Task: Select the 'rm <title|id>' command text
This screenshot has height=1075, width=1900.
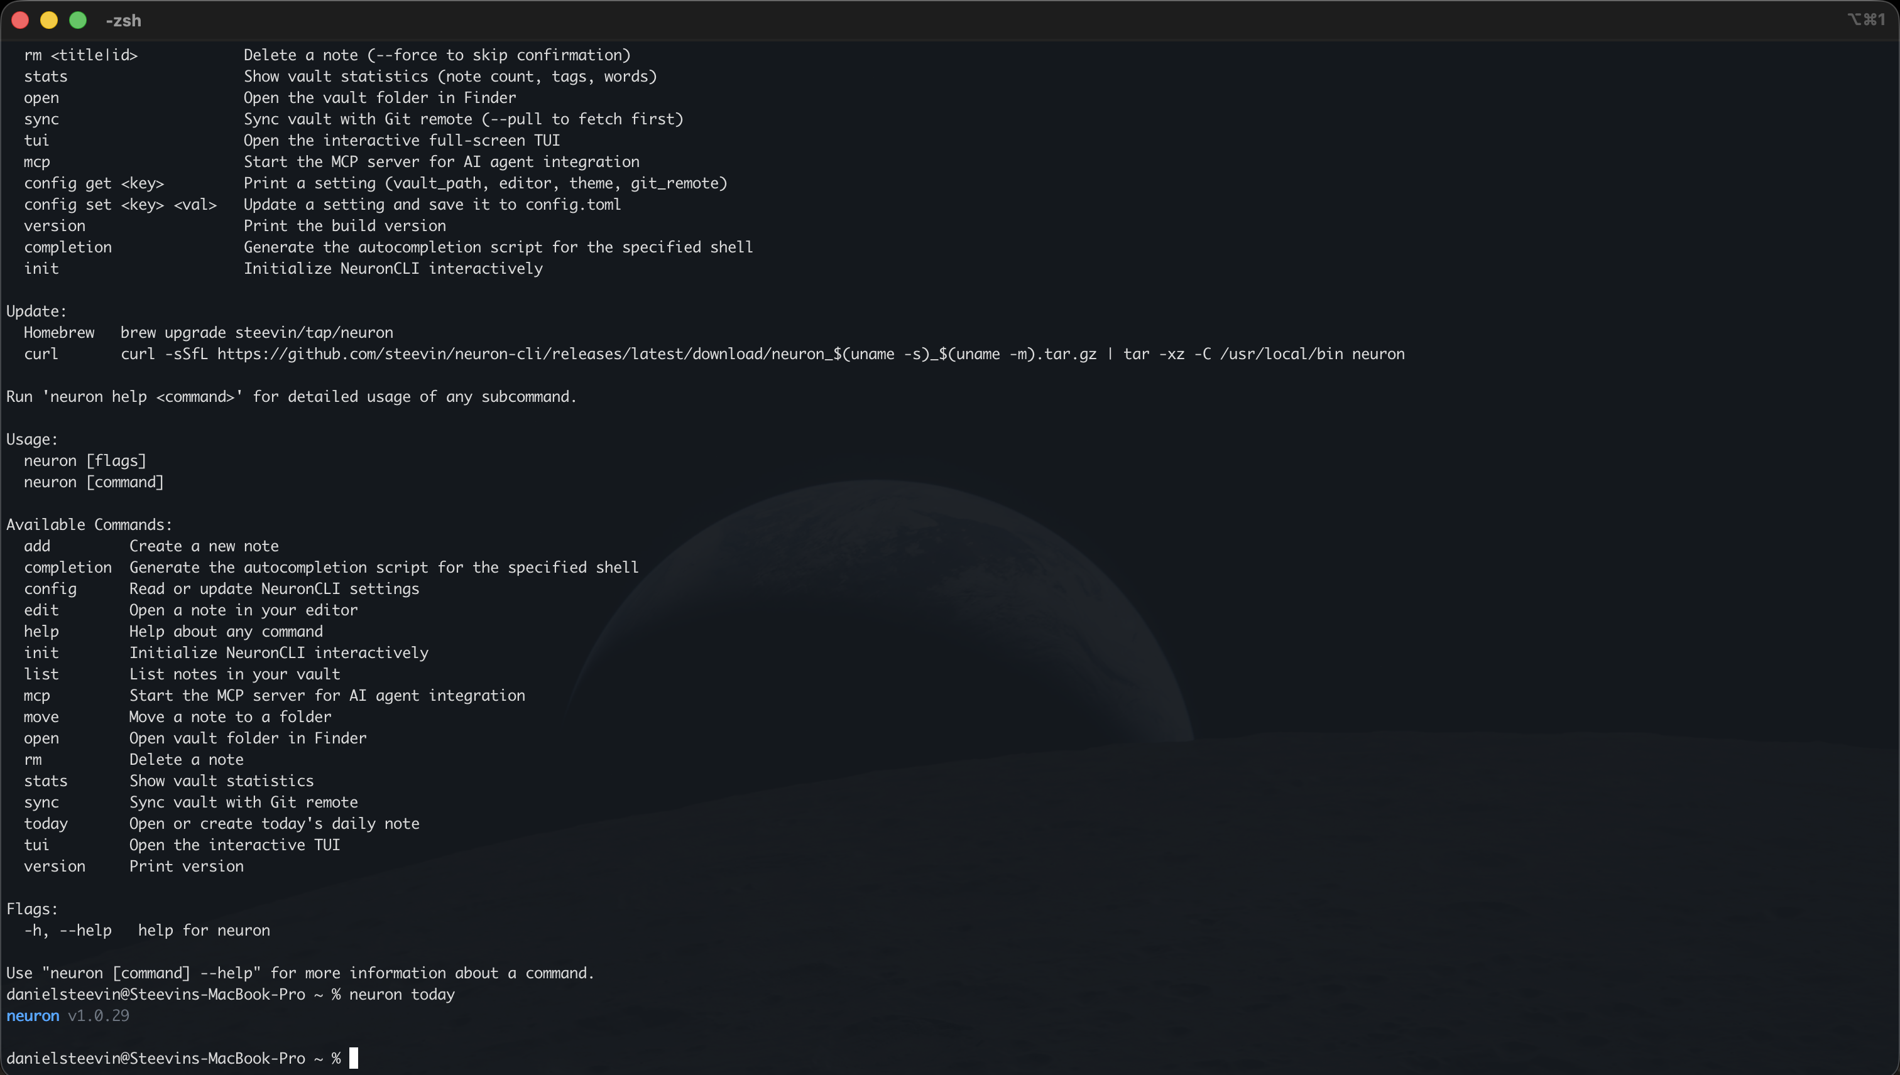Action: (80, 55)
